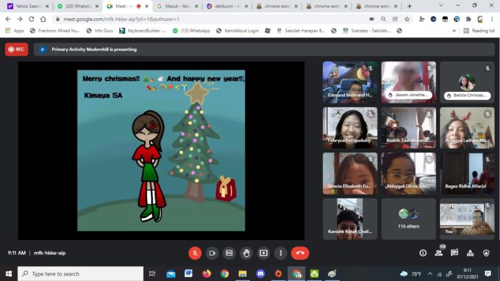The image size is (500, 281).
Task: Click the Windows taskbar search box
Action: 80,274
